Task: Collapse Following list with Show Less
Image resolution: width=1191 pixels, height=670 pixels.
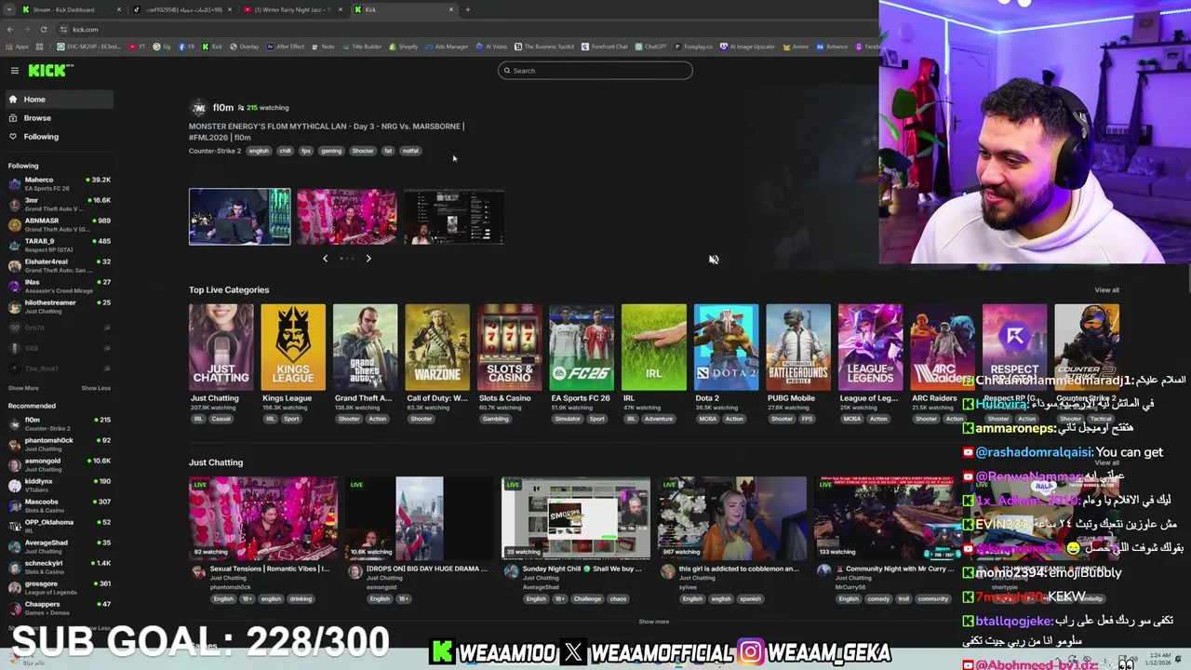Action: [96, 388]
